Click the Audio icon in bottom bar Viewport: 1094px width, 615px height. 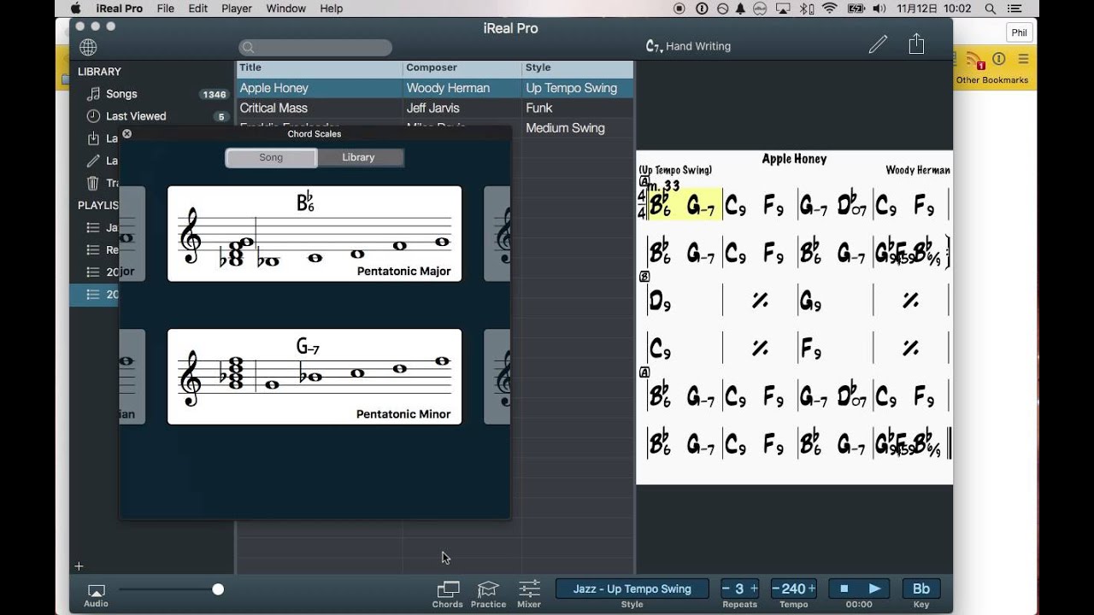pos(96,595)
